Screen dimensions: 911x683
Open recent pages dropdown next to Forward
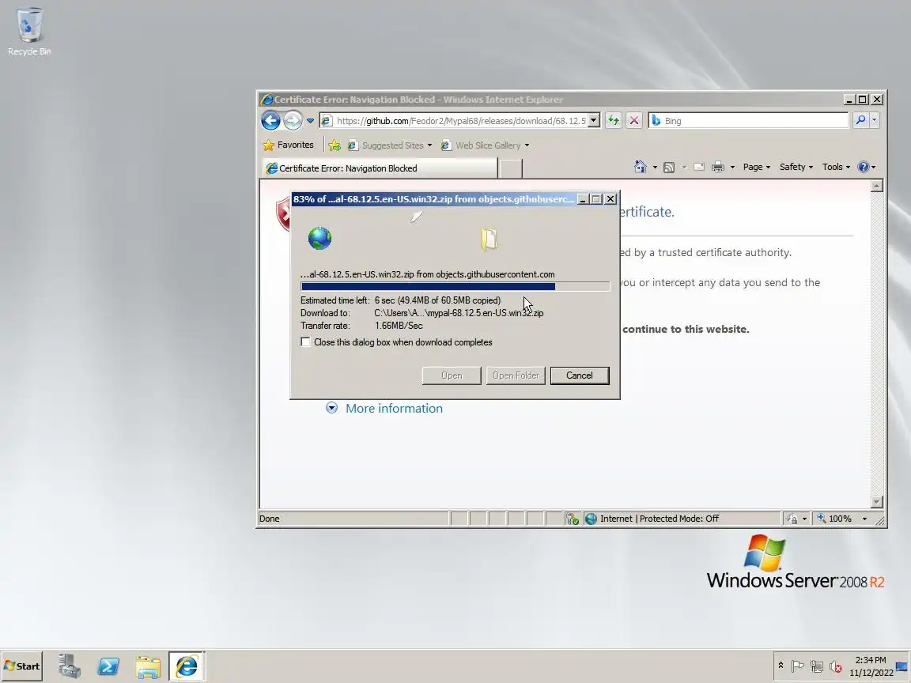coord(310,121)
